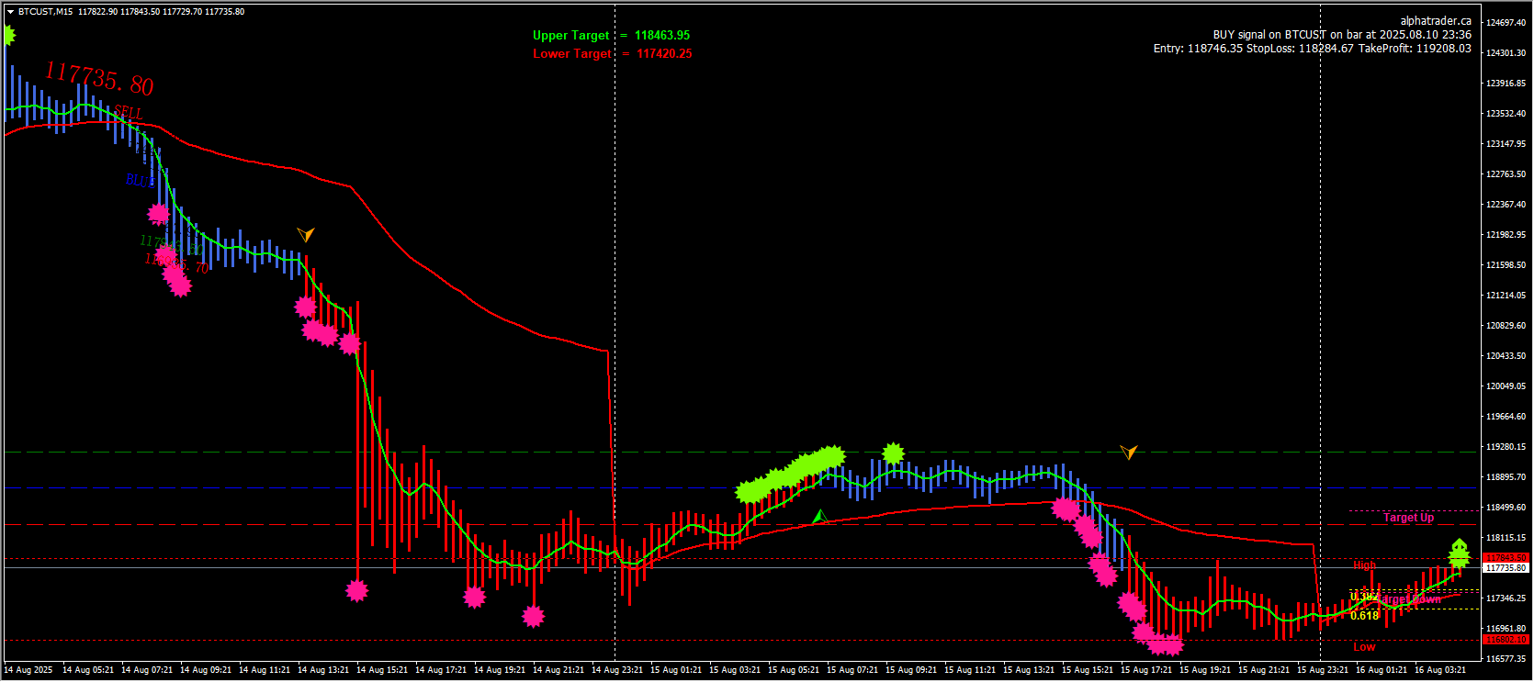Select the orange arrow marker near 14 Aug 13:21
Image resolution: width=1534 pixels, height=682 pixels.
(x=306, y=234)
